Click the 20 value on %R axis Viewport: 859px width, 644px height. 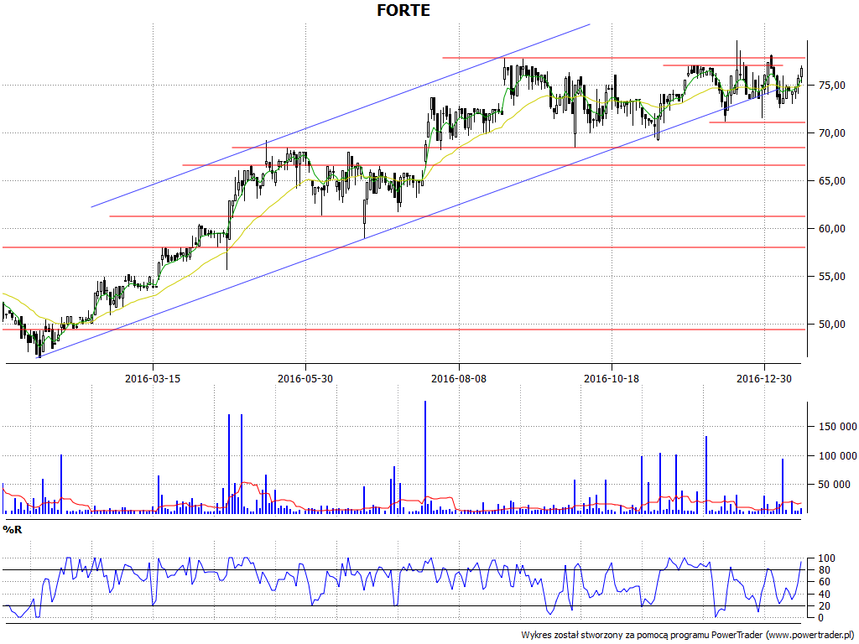click(826, 605)
